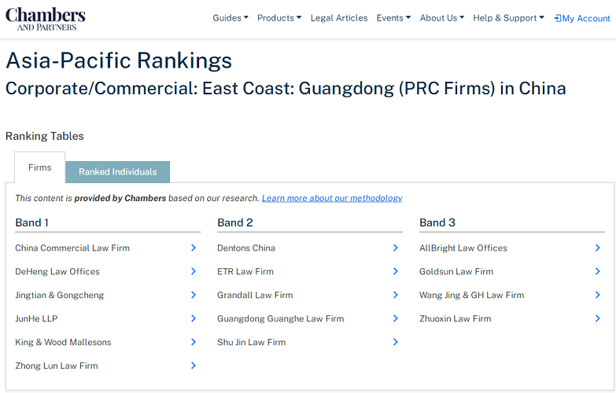616x393 pixels.
Task: Select AllBright Law Offices in Band 3
Action: click(463, 248)
